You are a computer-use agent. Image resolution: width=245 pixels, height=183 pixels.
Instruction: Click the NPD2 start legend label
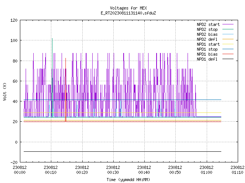pyautogui.click(x=208, y=24)
